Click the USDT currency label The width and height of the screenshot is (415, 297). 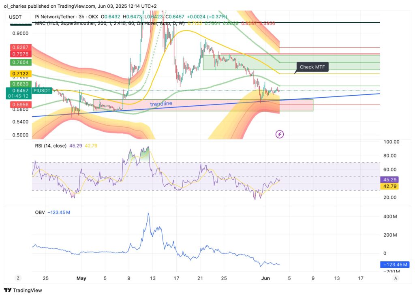click(x=16, y=16)
